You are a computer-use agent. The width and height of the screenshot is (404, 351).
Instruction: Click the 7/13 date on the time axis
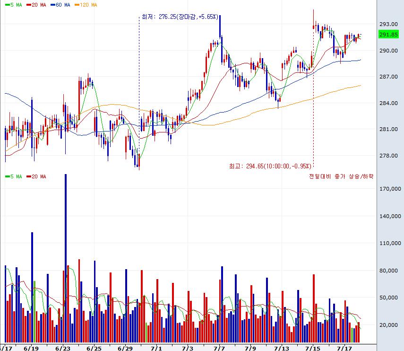coord(282,349)
